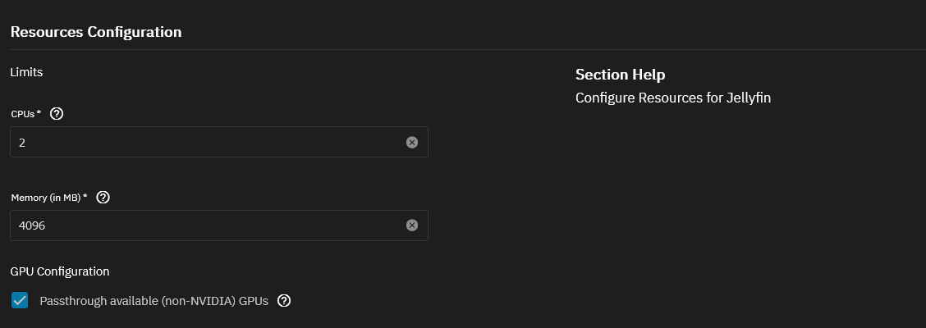Image resolution: width=926 pixels, height=328 pixels.
Task: Click the divider line under Resources Configuration
Action: 463,50
